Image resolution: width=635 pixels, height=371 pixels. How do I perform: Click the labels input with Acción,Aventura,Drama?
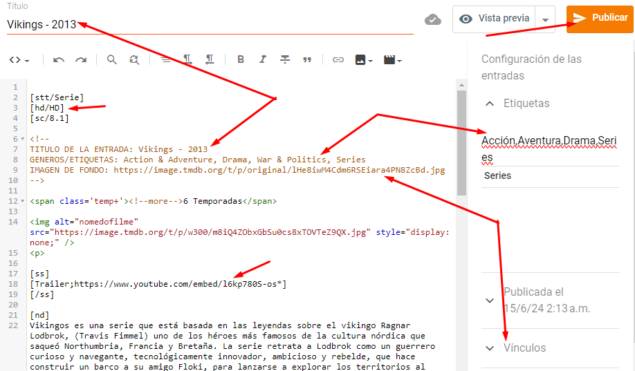click(x=549, y=149)
